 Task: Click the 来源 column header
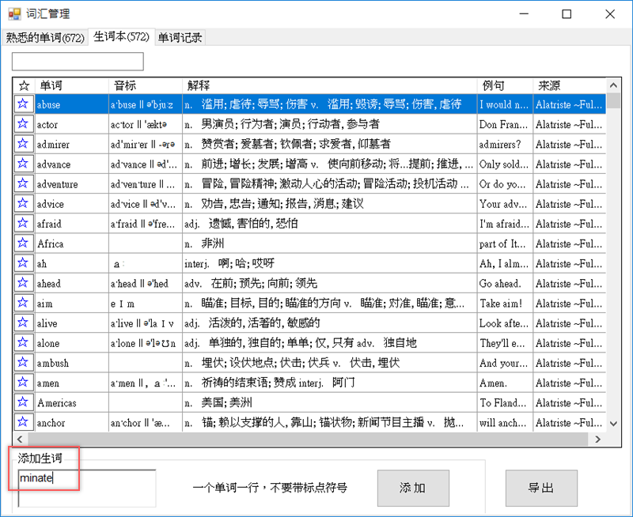pos(568,85)
